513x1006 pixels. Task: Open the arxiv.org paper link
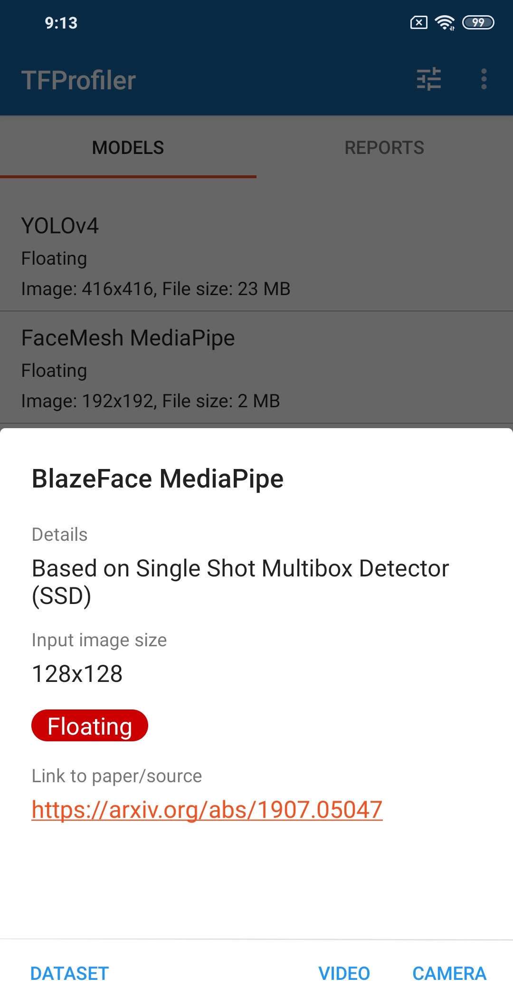[207, 810]
